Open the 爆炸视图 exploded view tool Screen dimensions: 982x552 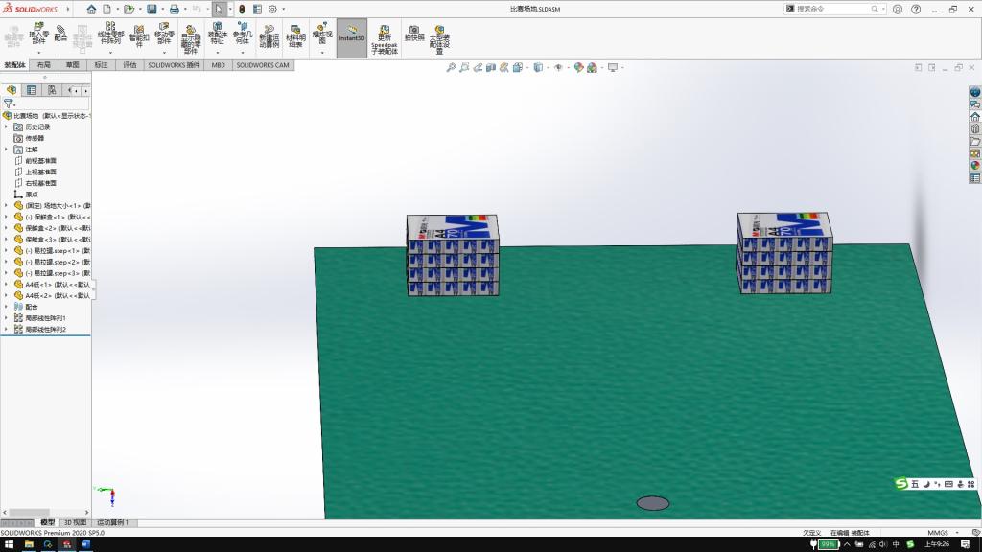(322, 35)
